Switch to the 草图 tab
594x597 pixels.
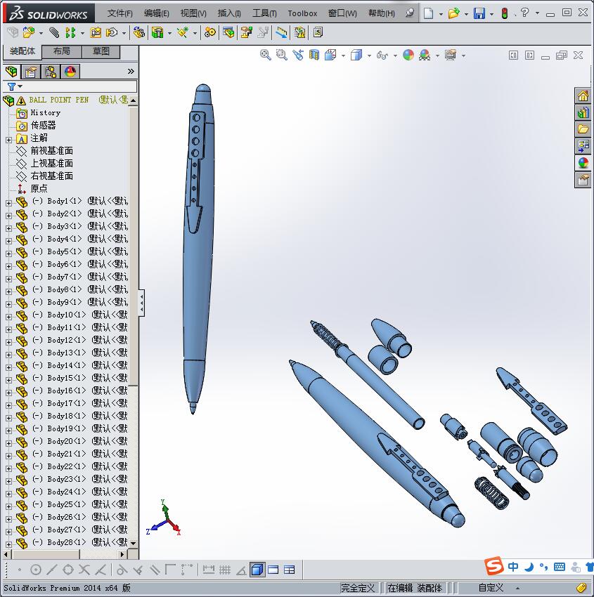pos(101,51)
